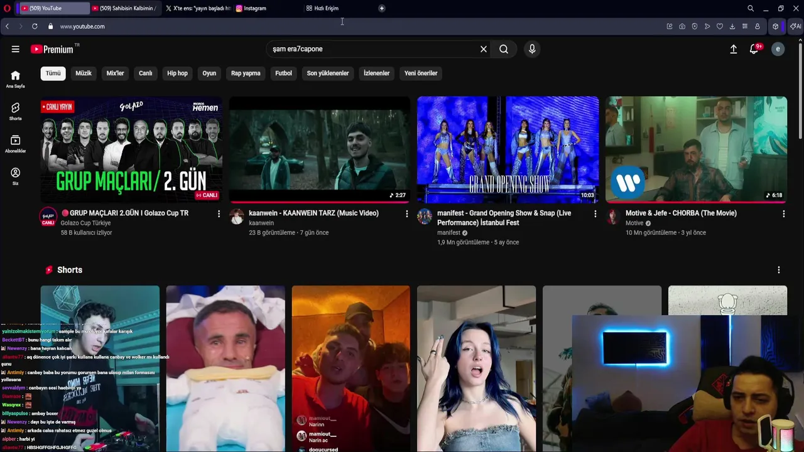This screenshot has width=804, height=452.
Task: Switch to the X'te ens browser tab
Action: [198, 8]
